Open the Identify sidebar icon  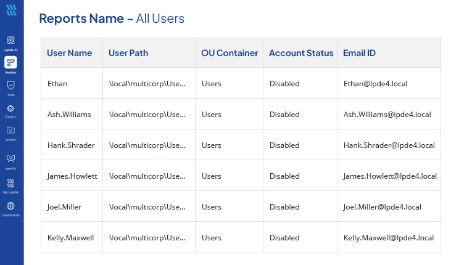coord(10,158)
